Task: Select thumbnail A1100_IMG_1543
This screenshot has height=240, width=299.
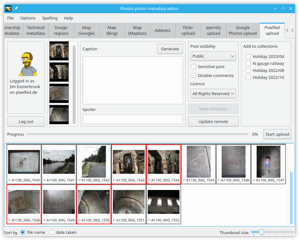Action: click(129, 164)
